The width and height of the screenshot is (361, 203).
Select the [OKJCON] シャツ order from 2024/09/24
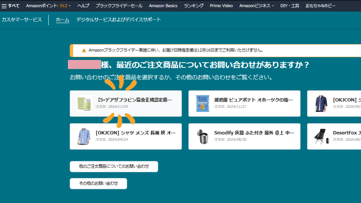[126, 136]
